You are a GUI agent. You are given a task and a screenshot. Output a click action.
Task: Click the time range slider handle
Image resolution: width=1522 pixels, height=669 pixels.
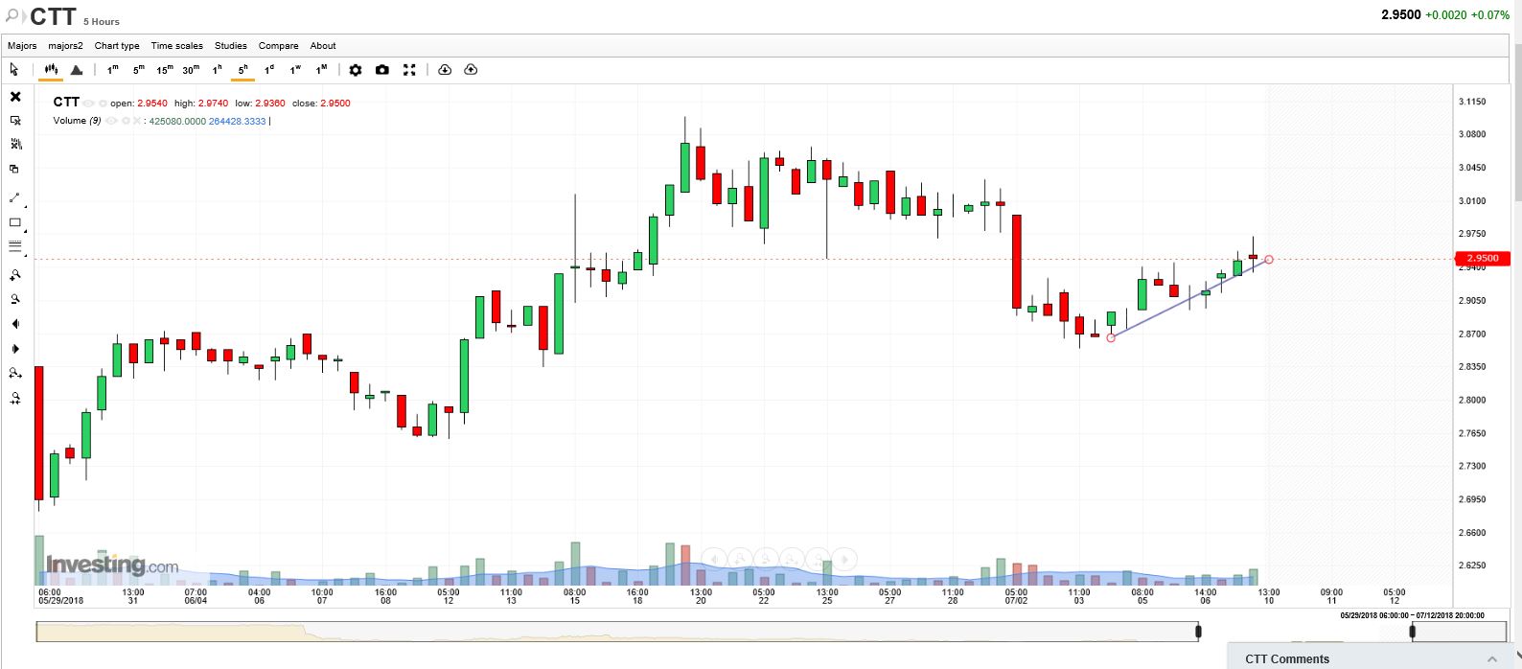pyautogui.click(x=1198, y=632)
